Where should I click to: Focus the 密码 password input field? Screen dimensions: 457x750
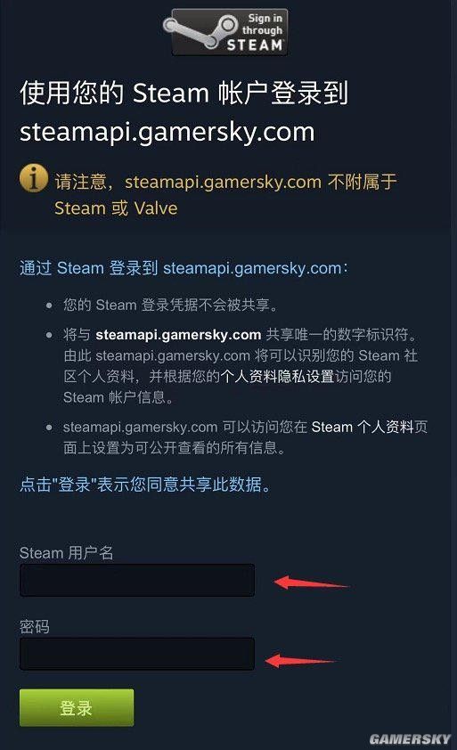click(137, 654)
